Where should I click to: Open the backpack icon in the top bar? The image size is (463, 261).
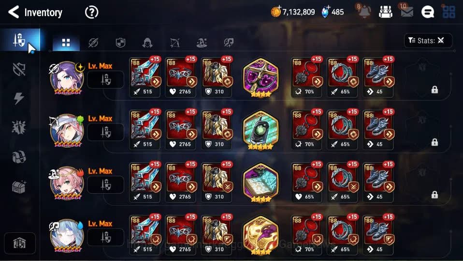(x=385, y=12)
